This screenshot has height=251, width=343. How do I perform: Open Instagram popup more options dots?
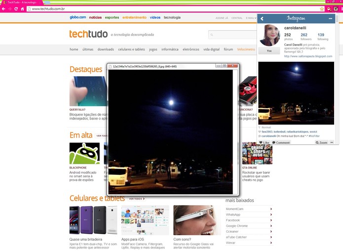(x=330, y=19)
